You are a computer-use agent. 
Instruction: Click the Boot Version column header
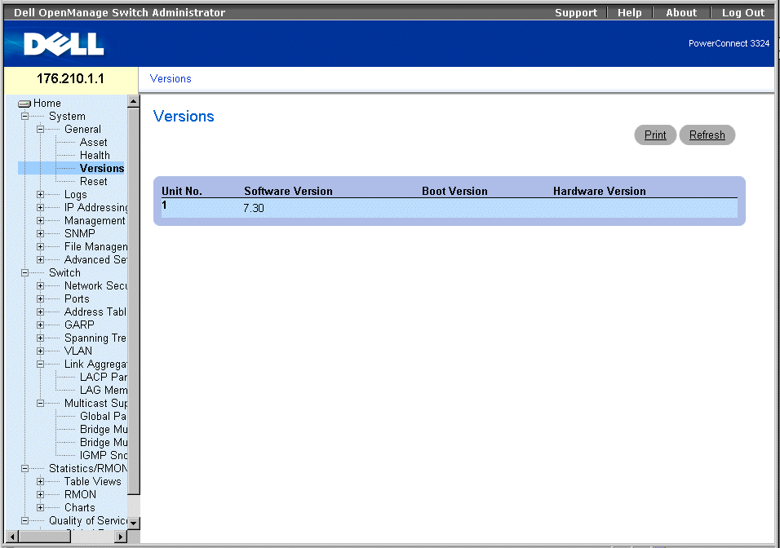(x=454, y=191)
